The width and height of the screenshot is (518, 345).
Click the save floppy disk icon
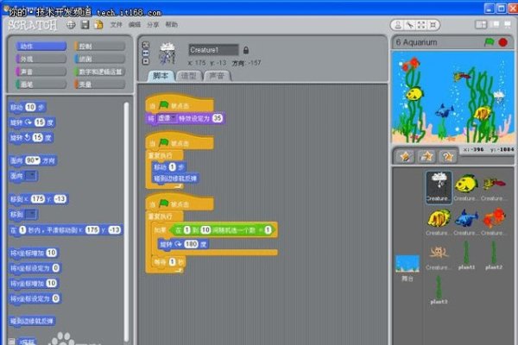(x=84, y=25)
